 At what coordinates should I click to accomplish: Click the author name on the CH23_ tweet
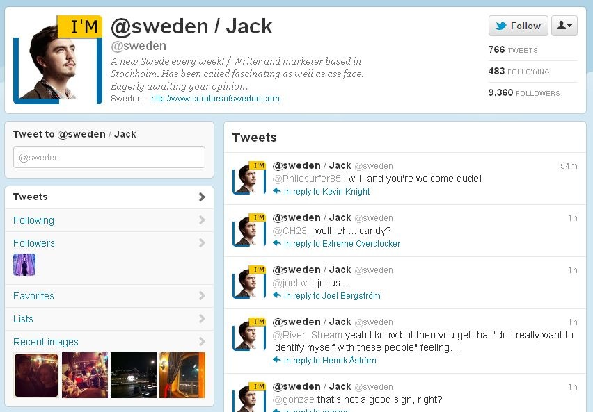(312, 217)
